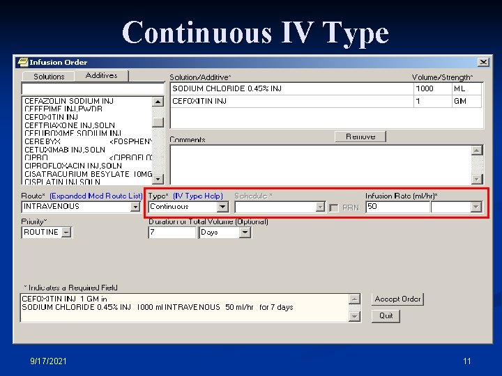
Task: Open the infusion rate unit dropdown
Action: pos(476,207)
